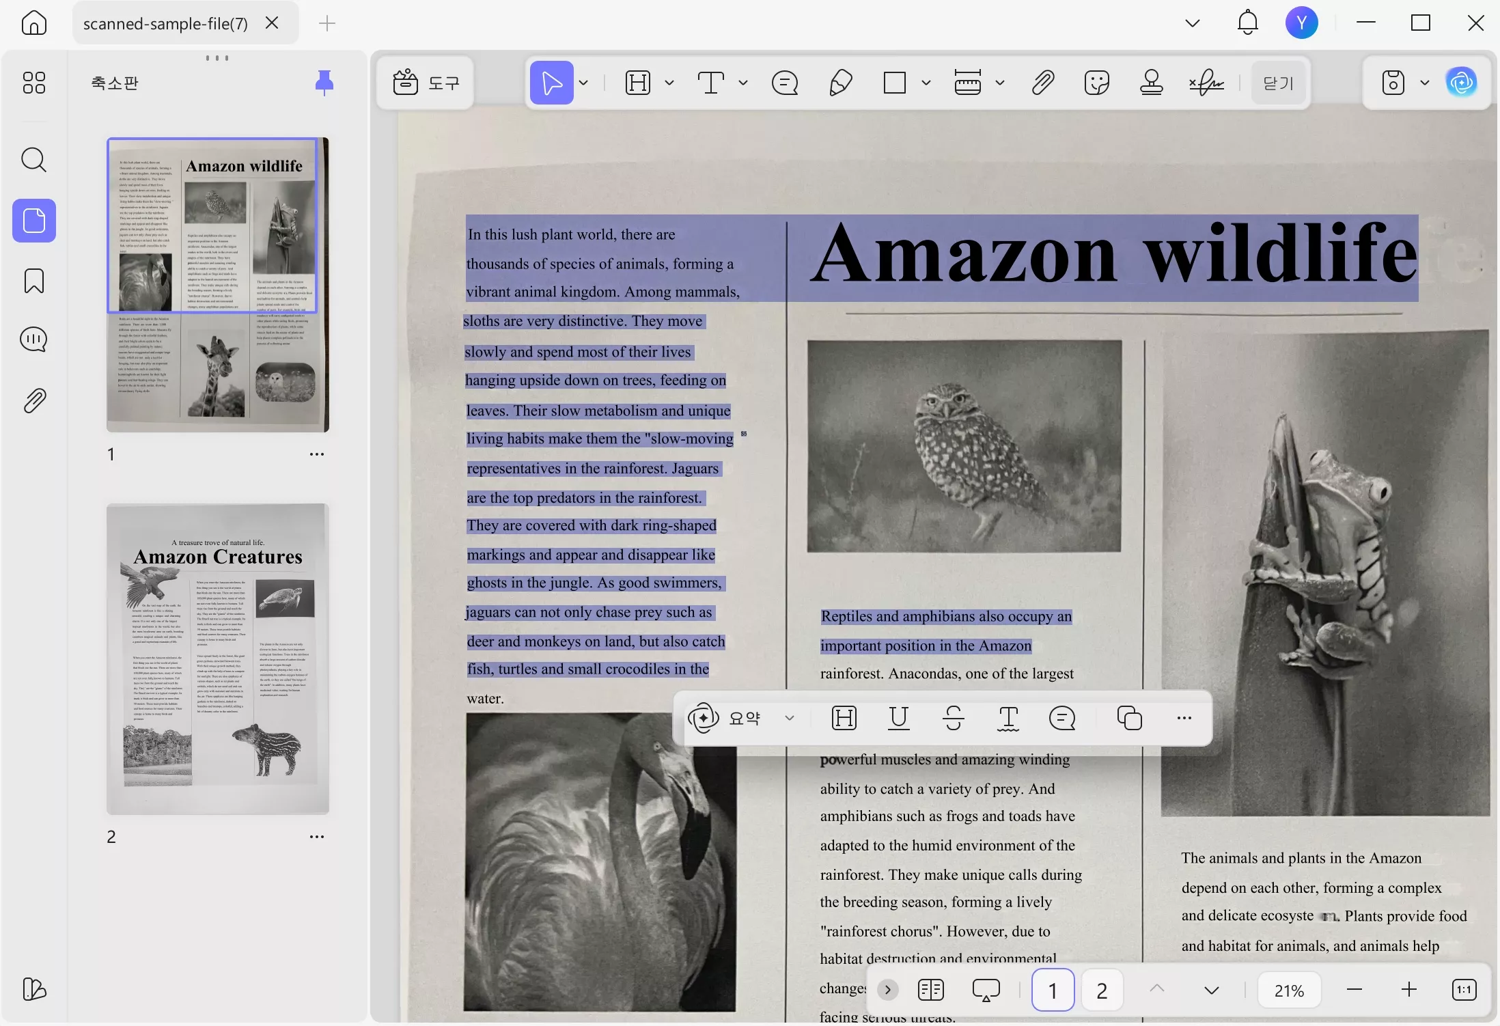Click the attachment paperclip toolbar icon
The image size is (1500, 1026).
click(x=1042, y=83)
